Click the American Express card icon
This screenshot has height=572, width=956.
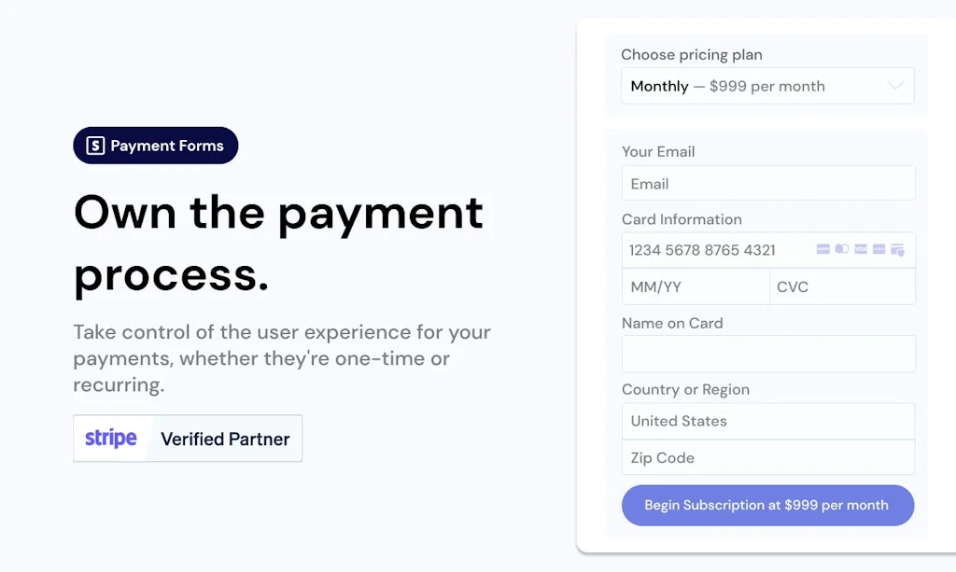[822, 248]
